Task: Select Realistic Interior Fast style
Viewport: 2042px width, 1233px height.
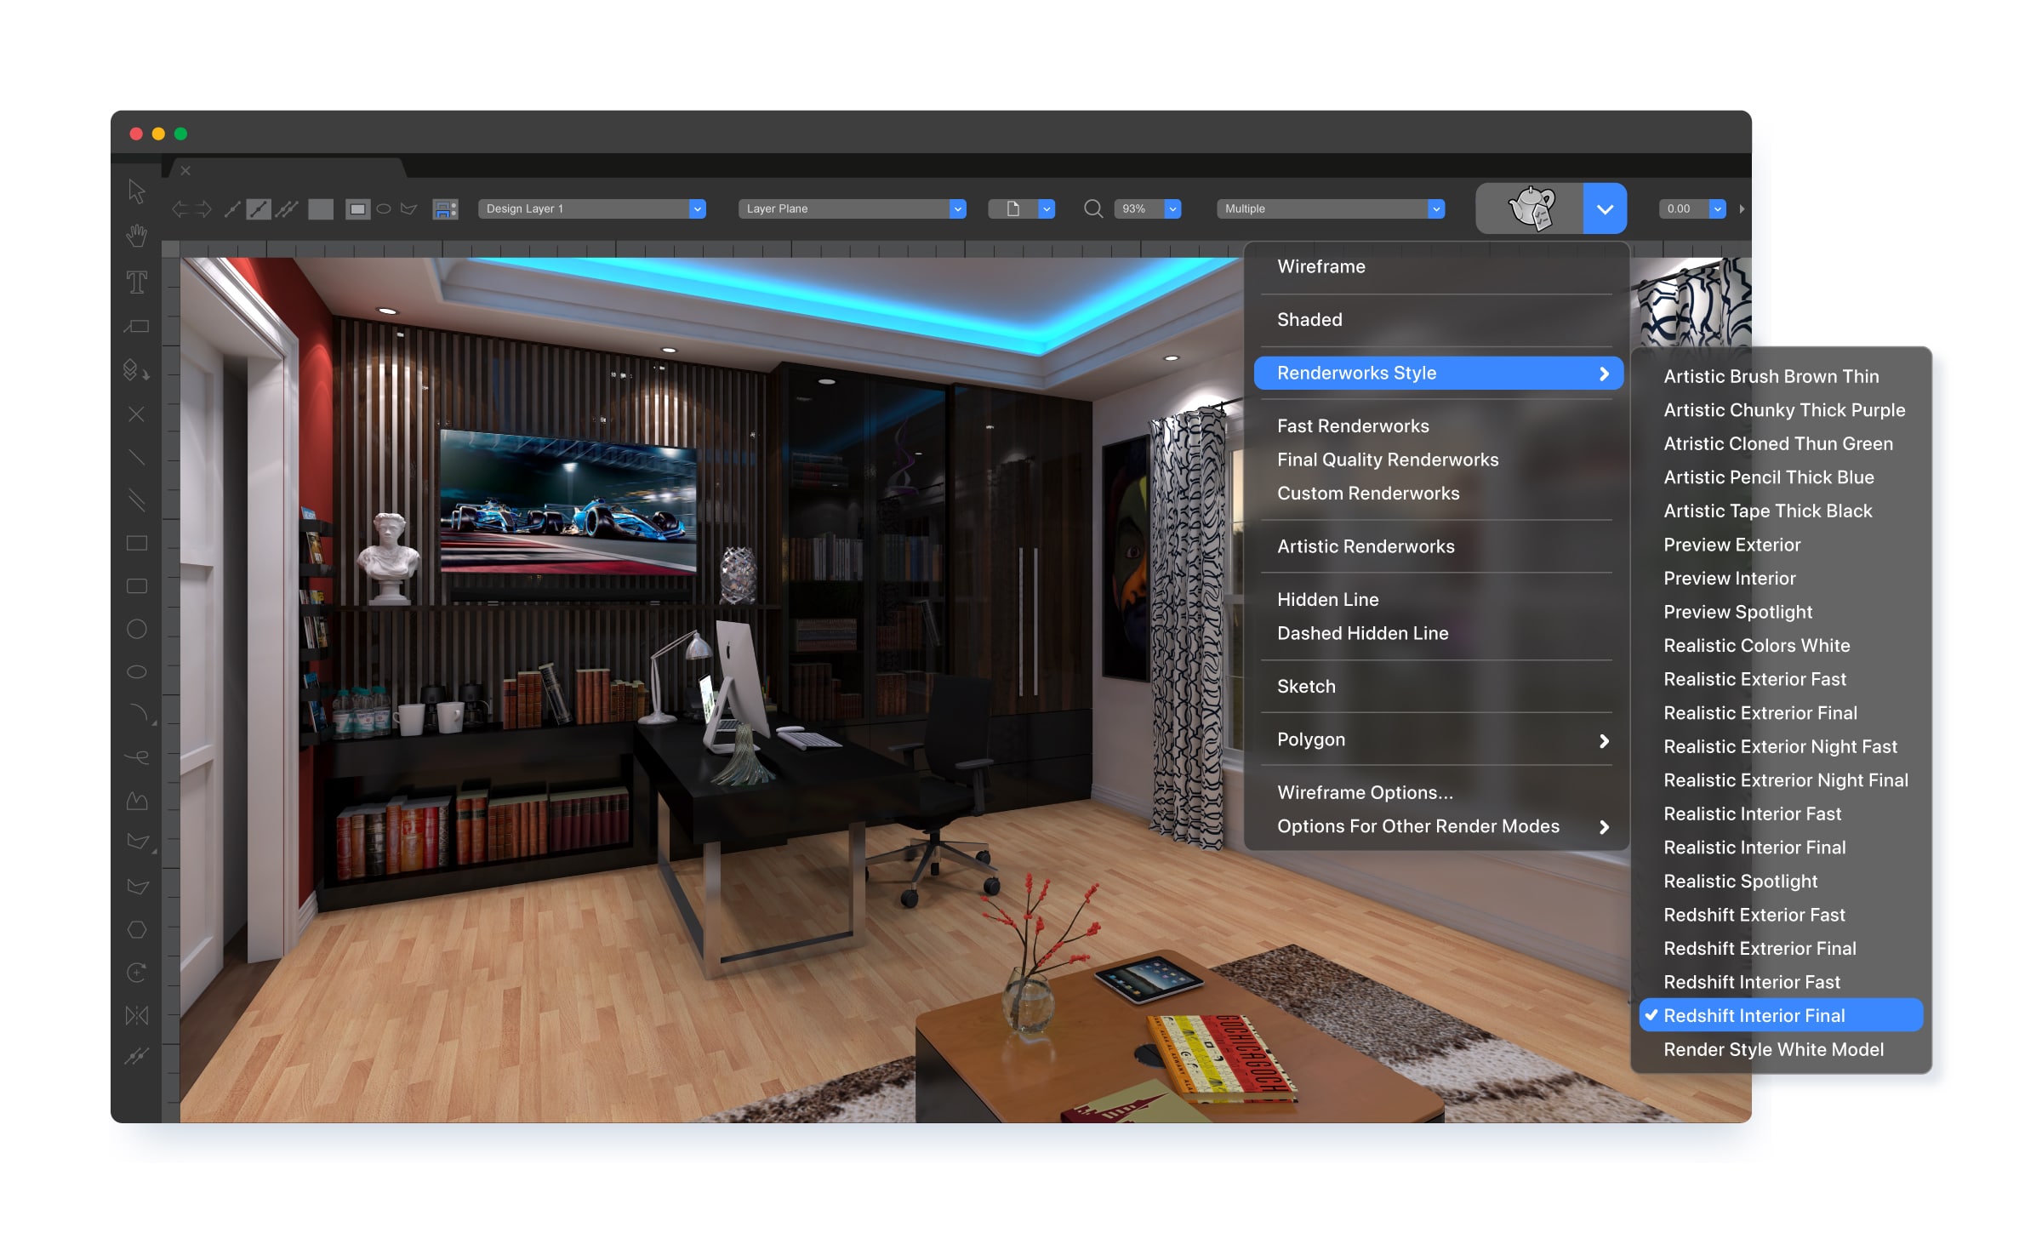Action: coord(1752,813)
